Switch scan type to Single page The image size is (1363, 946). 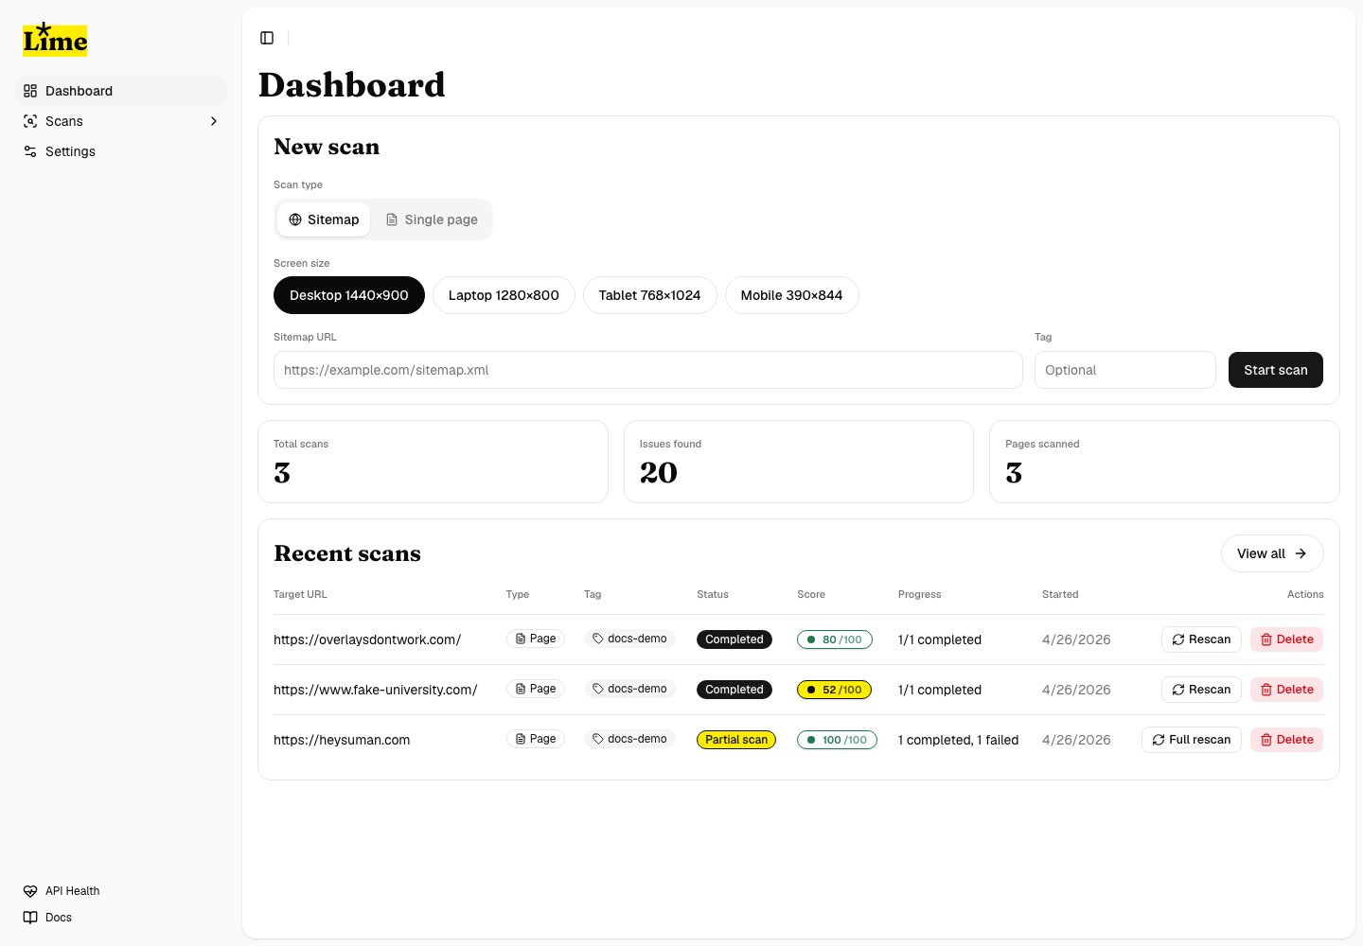coord(432,219)
